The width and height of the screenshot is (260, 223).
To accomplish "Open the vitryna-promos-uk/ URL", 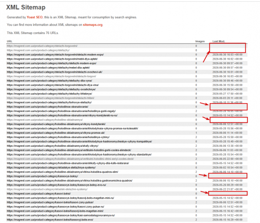I will coord(56,133).
